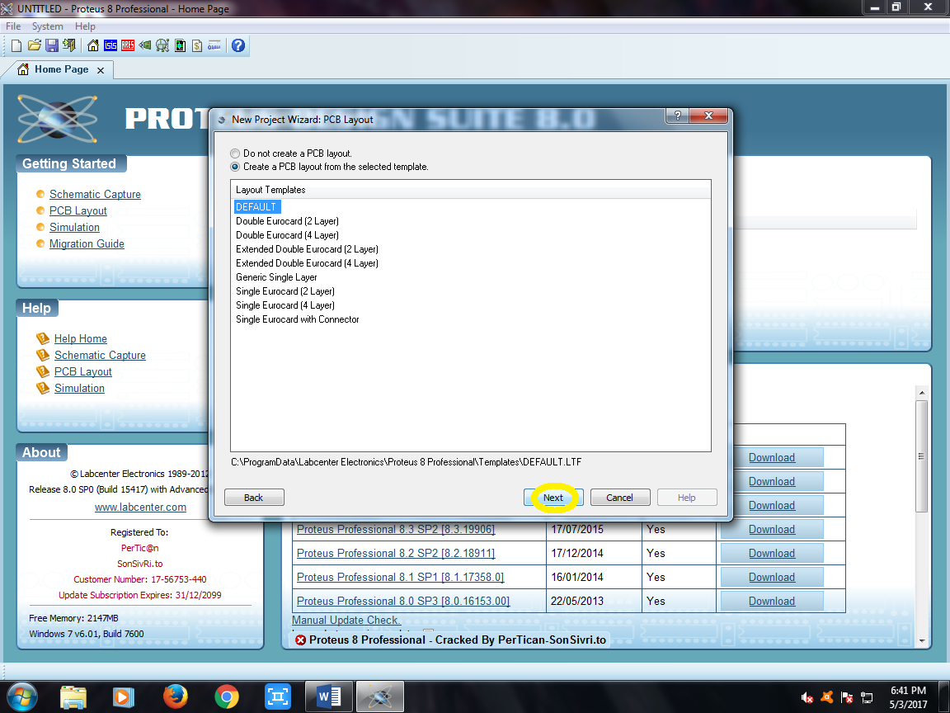Click the muted volume tray icon
This screenshot has width=950, height=713.
tap(807, 698)
